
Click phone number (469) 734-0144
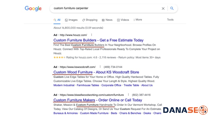pos(113,67)
